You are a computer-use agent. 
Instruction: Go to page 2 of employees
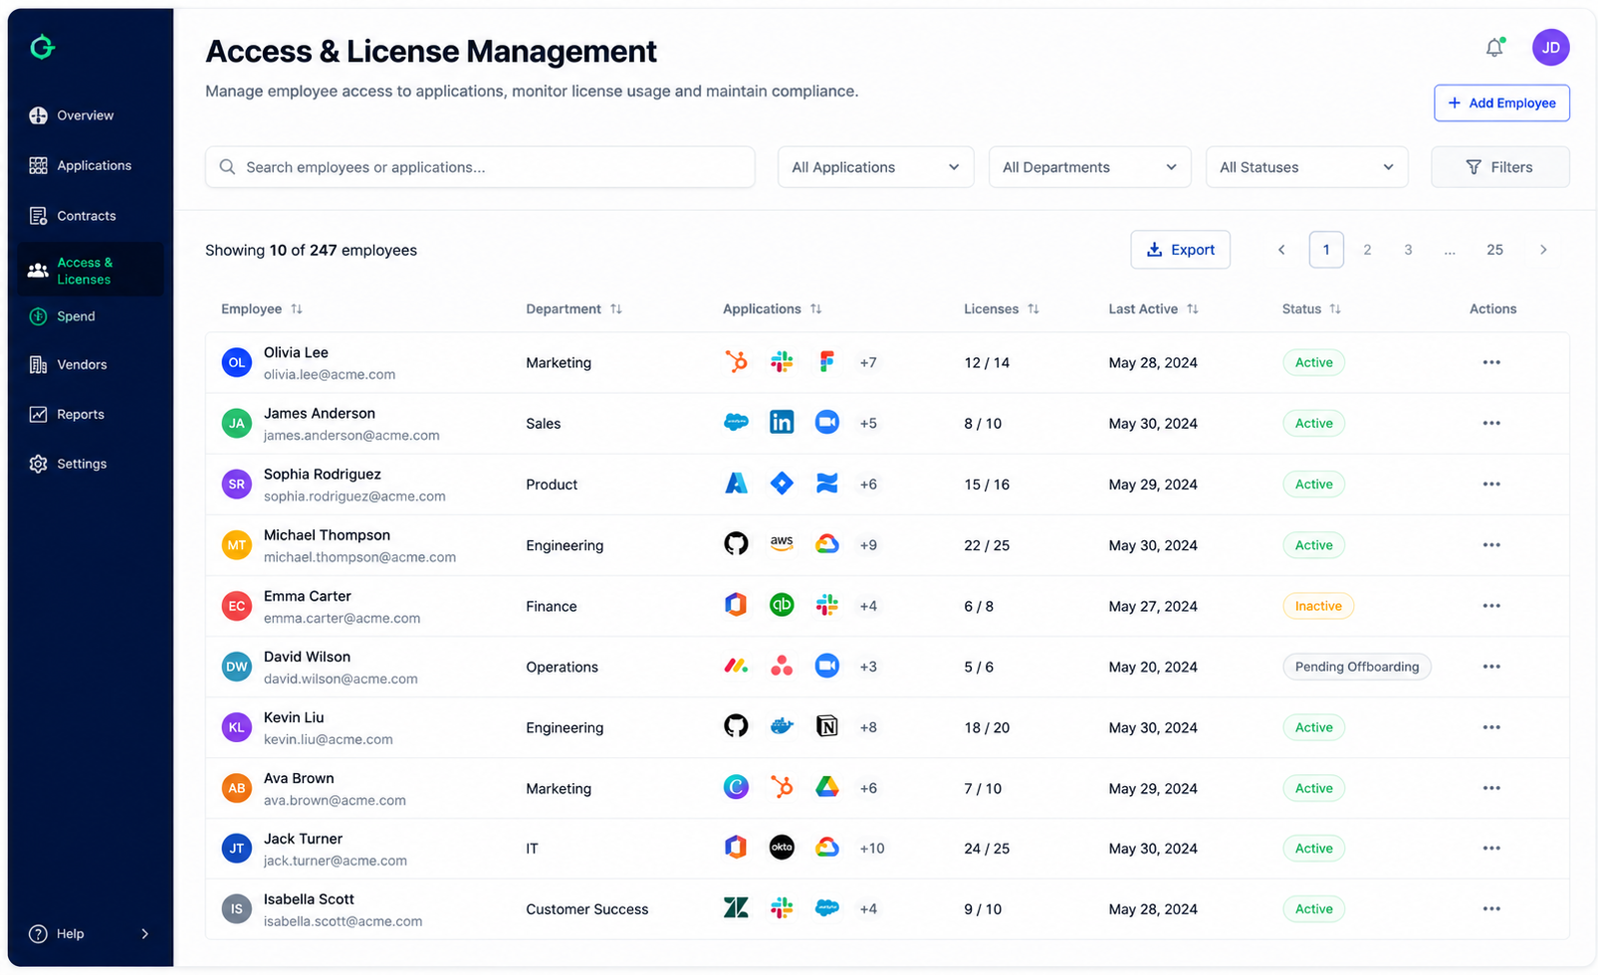coord(1367,250)
